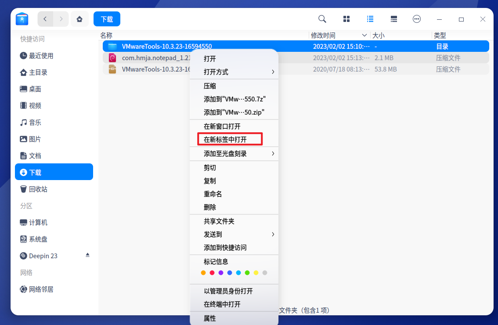Open Network Neighbors (网络邻居)
The image size is (498, 325).
click(x=54, y=289)
